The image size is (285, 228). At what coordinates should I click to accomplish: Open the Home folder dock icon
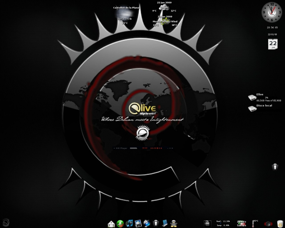pyautogui.click(x=111, y=224)
